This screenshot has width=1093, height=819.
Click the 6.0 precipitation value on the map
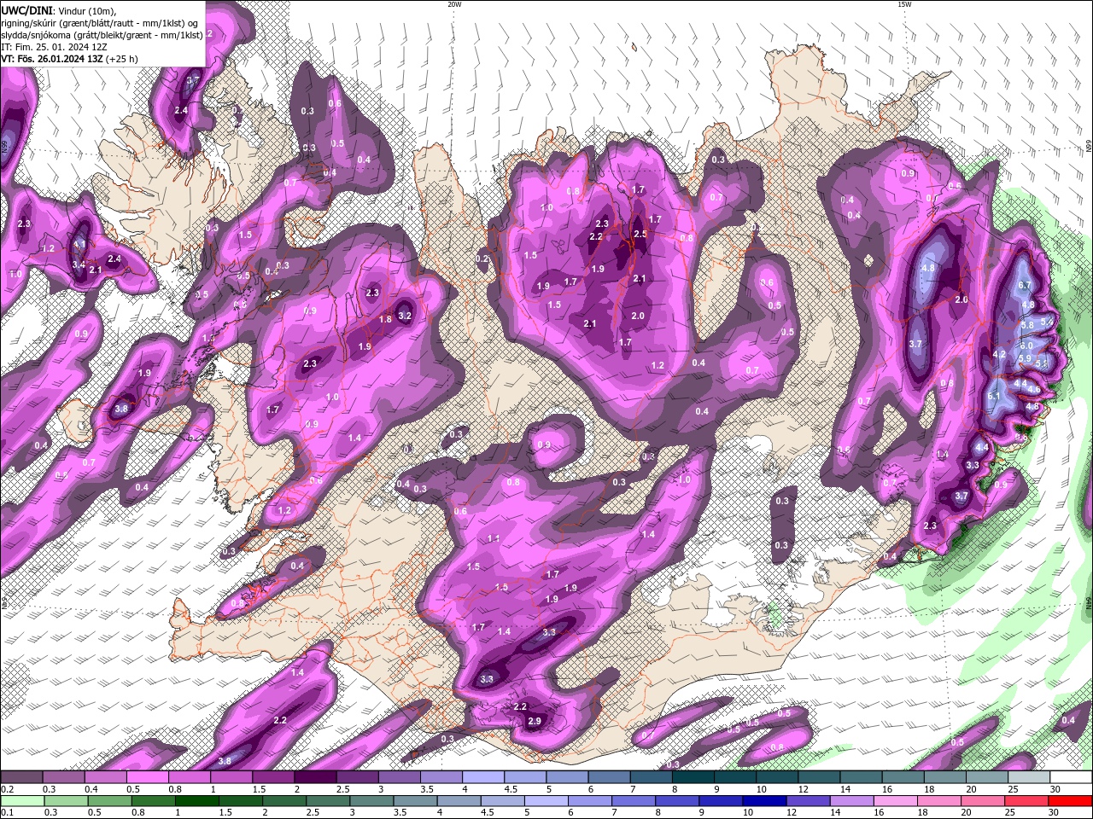[x=1026, y=346]
